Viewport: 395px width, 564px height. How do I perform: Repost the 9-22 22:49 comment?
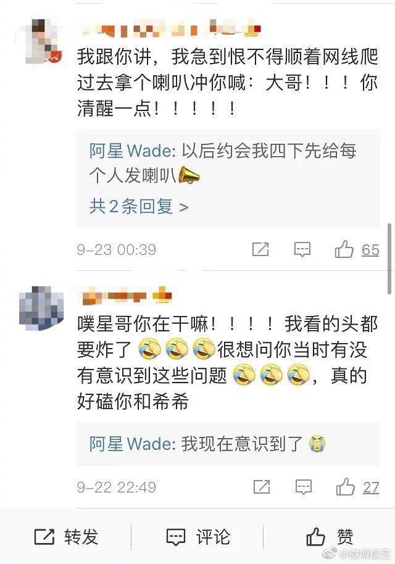[x=262, y=487]
